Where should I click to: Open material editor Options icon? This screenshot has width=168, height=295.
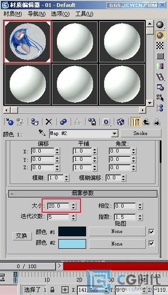pos(160,87)
